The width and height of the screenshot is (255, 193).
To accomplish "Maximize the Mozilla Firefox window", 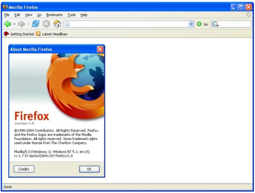I will coord(241,7).
